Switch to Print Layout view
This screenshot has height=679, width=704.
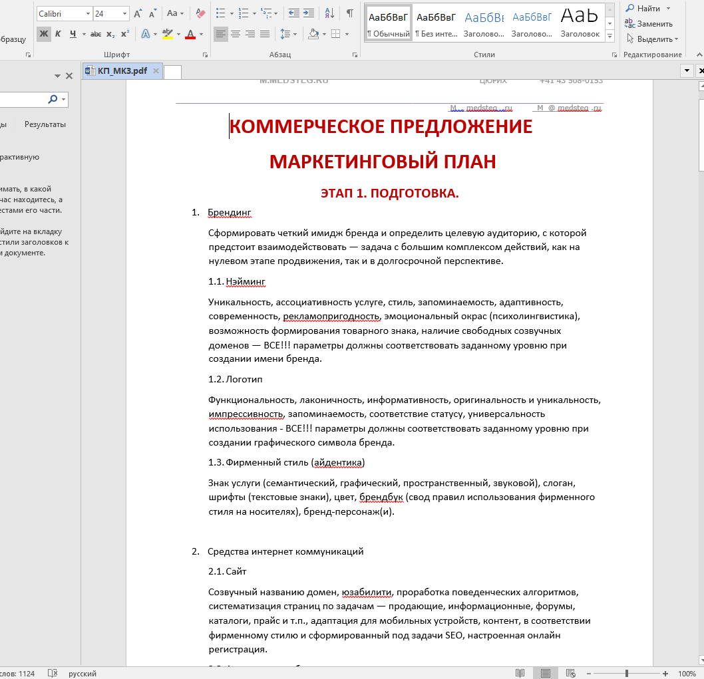(546, 673)
